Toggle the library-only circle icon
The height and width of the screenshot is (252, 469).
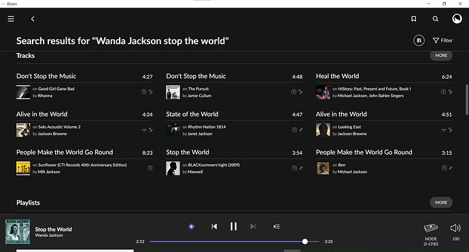pos(419,40)
